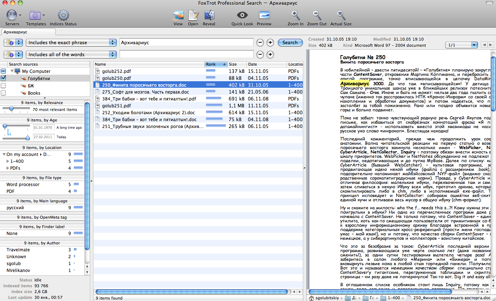The image size is (496, 301).
Task: Check the Books source checkbox
Action: (3, 93)
